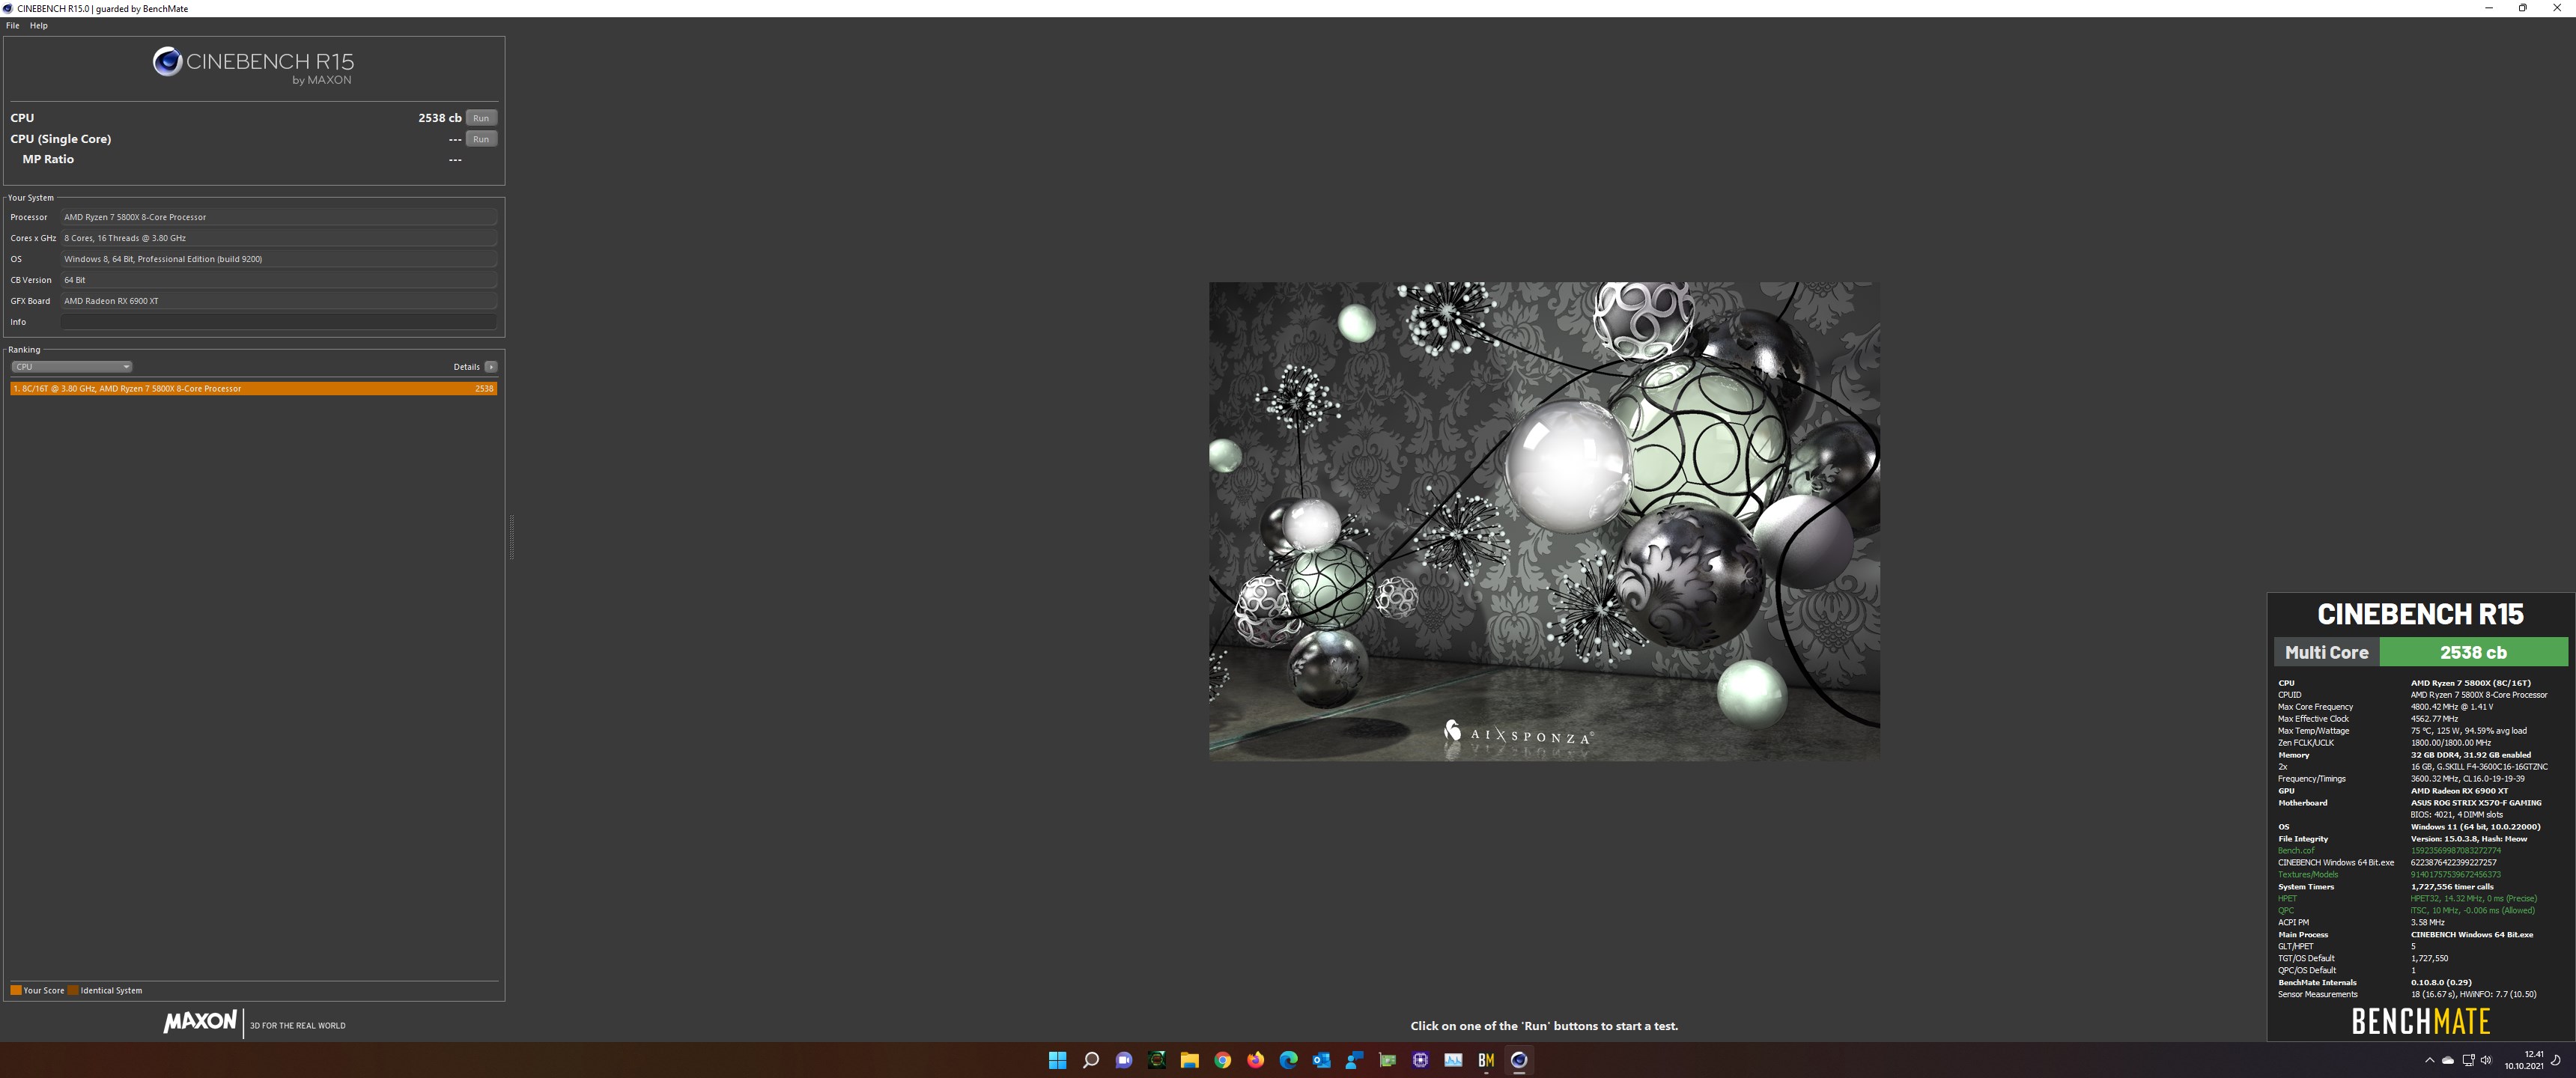
Task: Run the CPU (Single Core) test
Action: pos(481,139)
